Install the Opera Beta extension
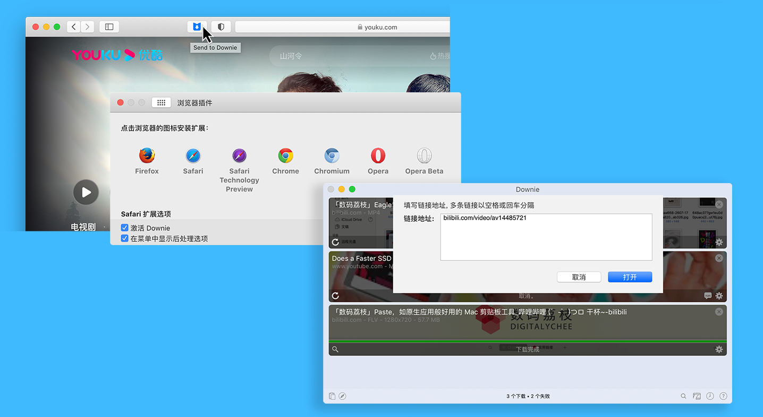 click(x=424, y=161)
